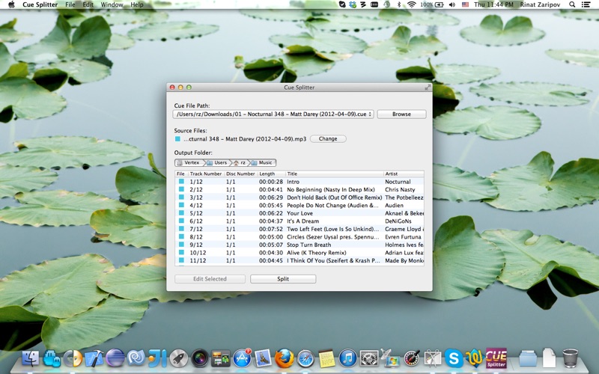Open the Cue Splitter dock icon
Image resolution: width=599 pixels, height=374 pixels.
click(496, 358)
